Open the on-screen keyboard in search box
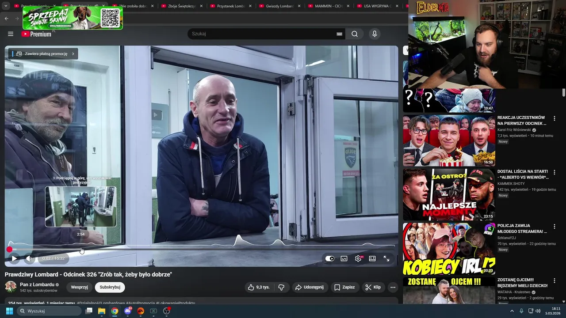The image size is (566, 318). click(339, 34)
